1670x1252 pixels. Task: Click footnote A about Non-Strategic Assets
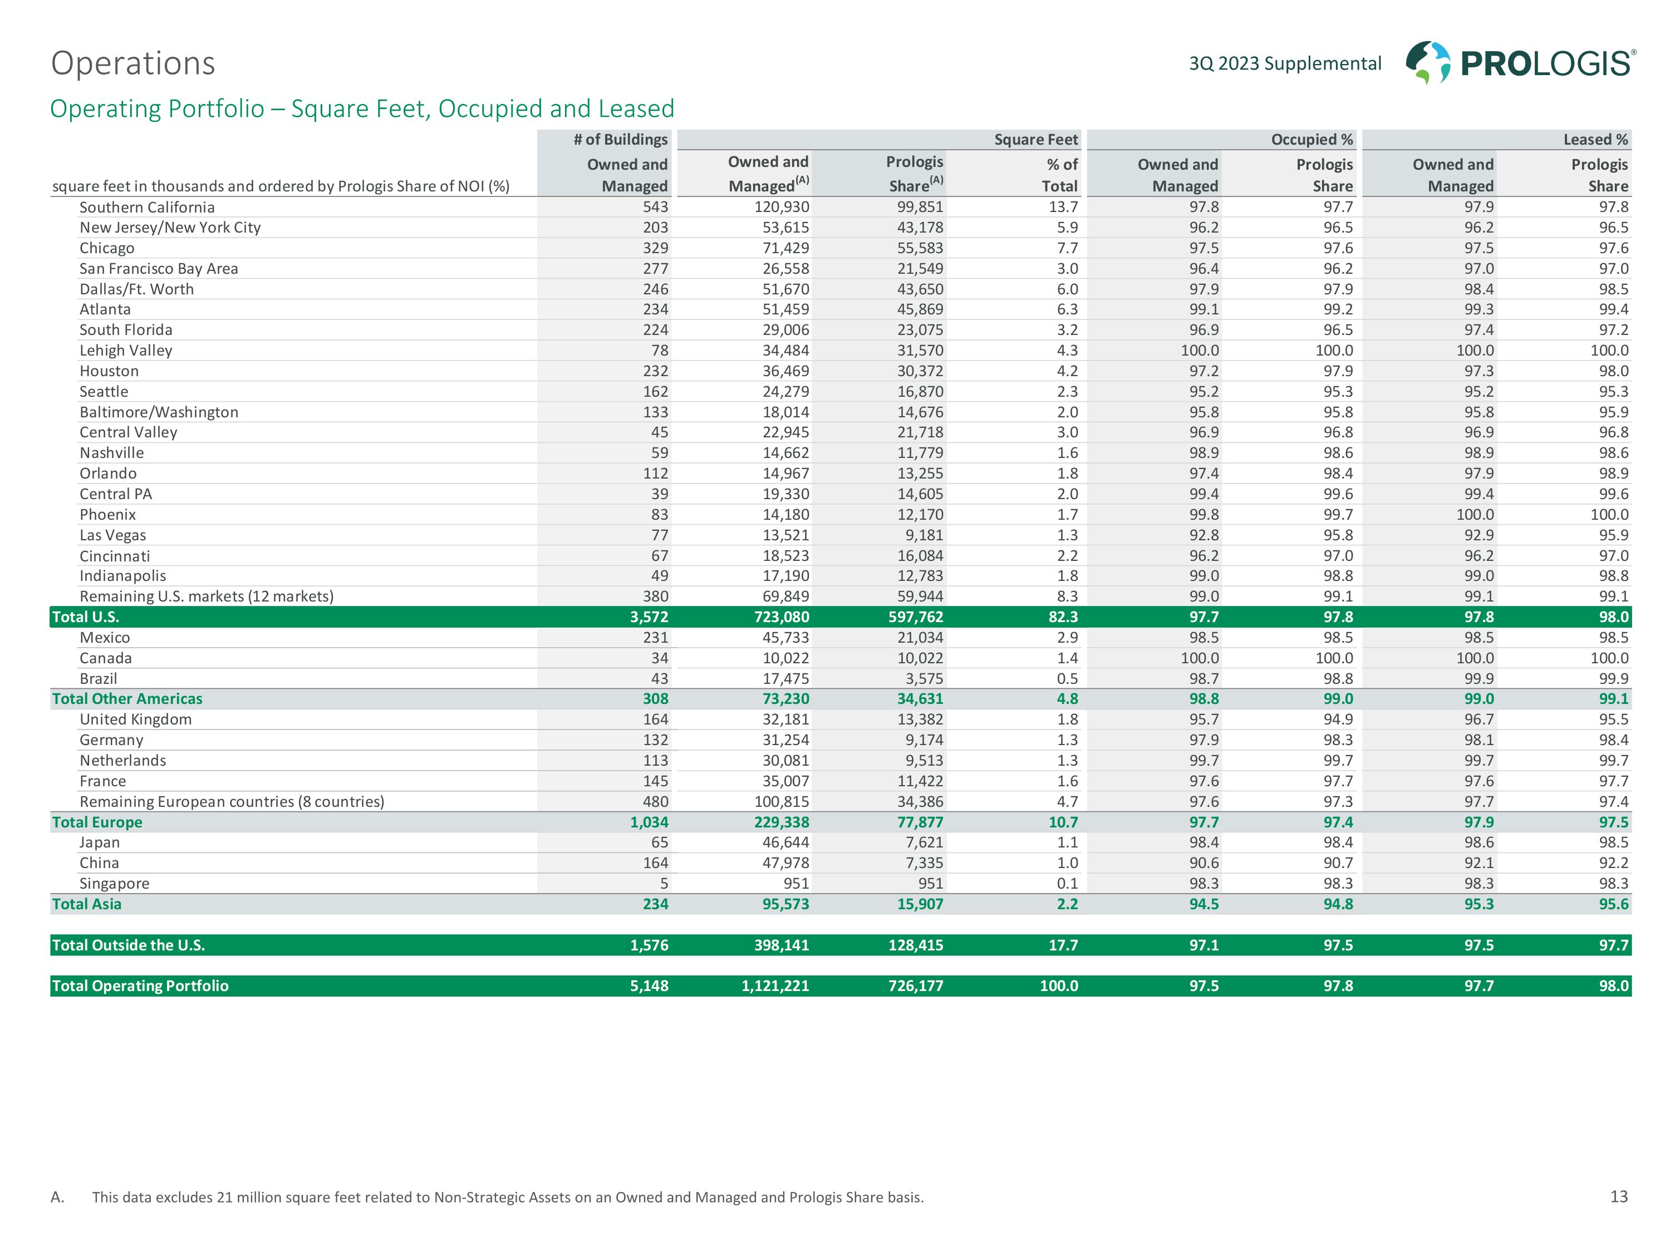(x=507, y=1197)
